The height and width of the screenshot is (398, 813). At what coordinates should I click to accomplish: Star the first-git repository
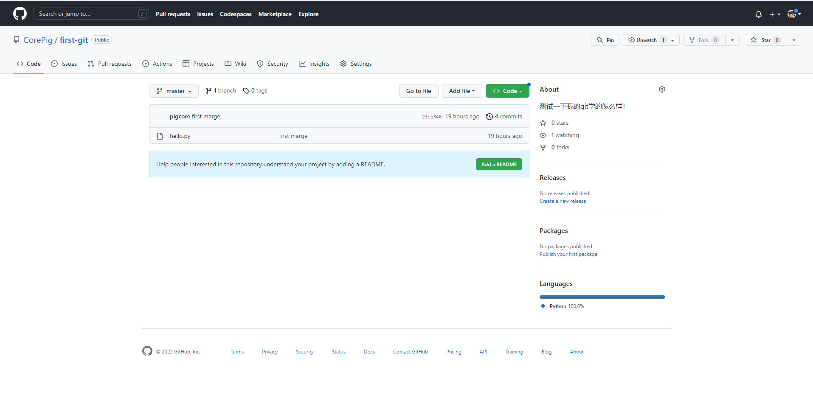point(765,40)
